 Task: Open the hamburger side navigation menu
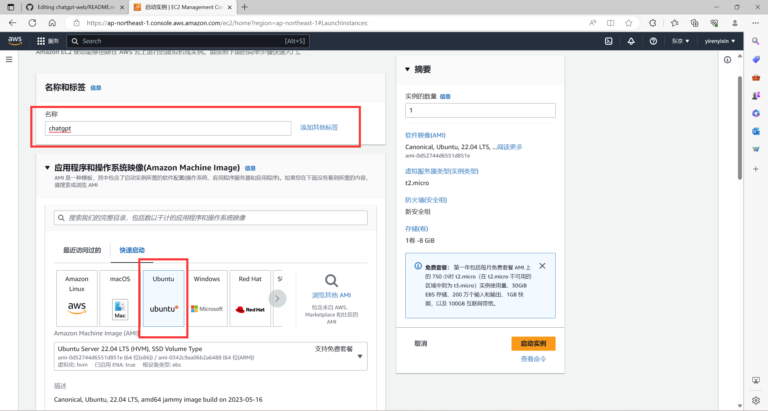click(x=9, y=59)
